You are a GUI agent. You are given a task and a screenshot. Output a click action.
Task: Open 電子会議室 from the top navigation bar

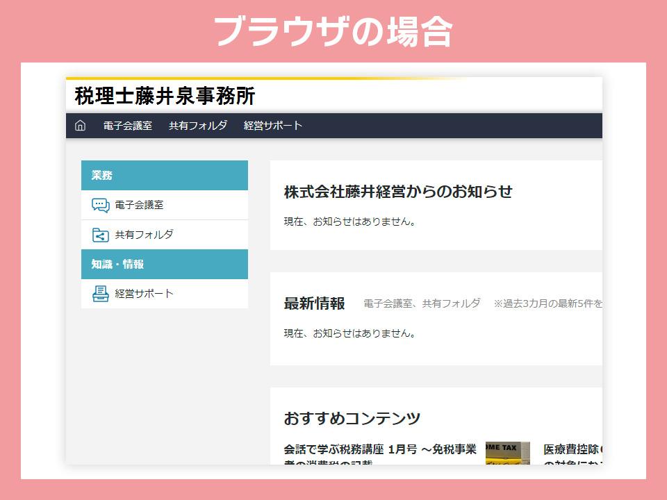click(127, 126)
